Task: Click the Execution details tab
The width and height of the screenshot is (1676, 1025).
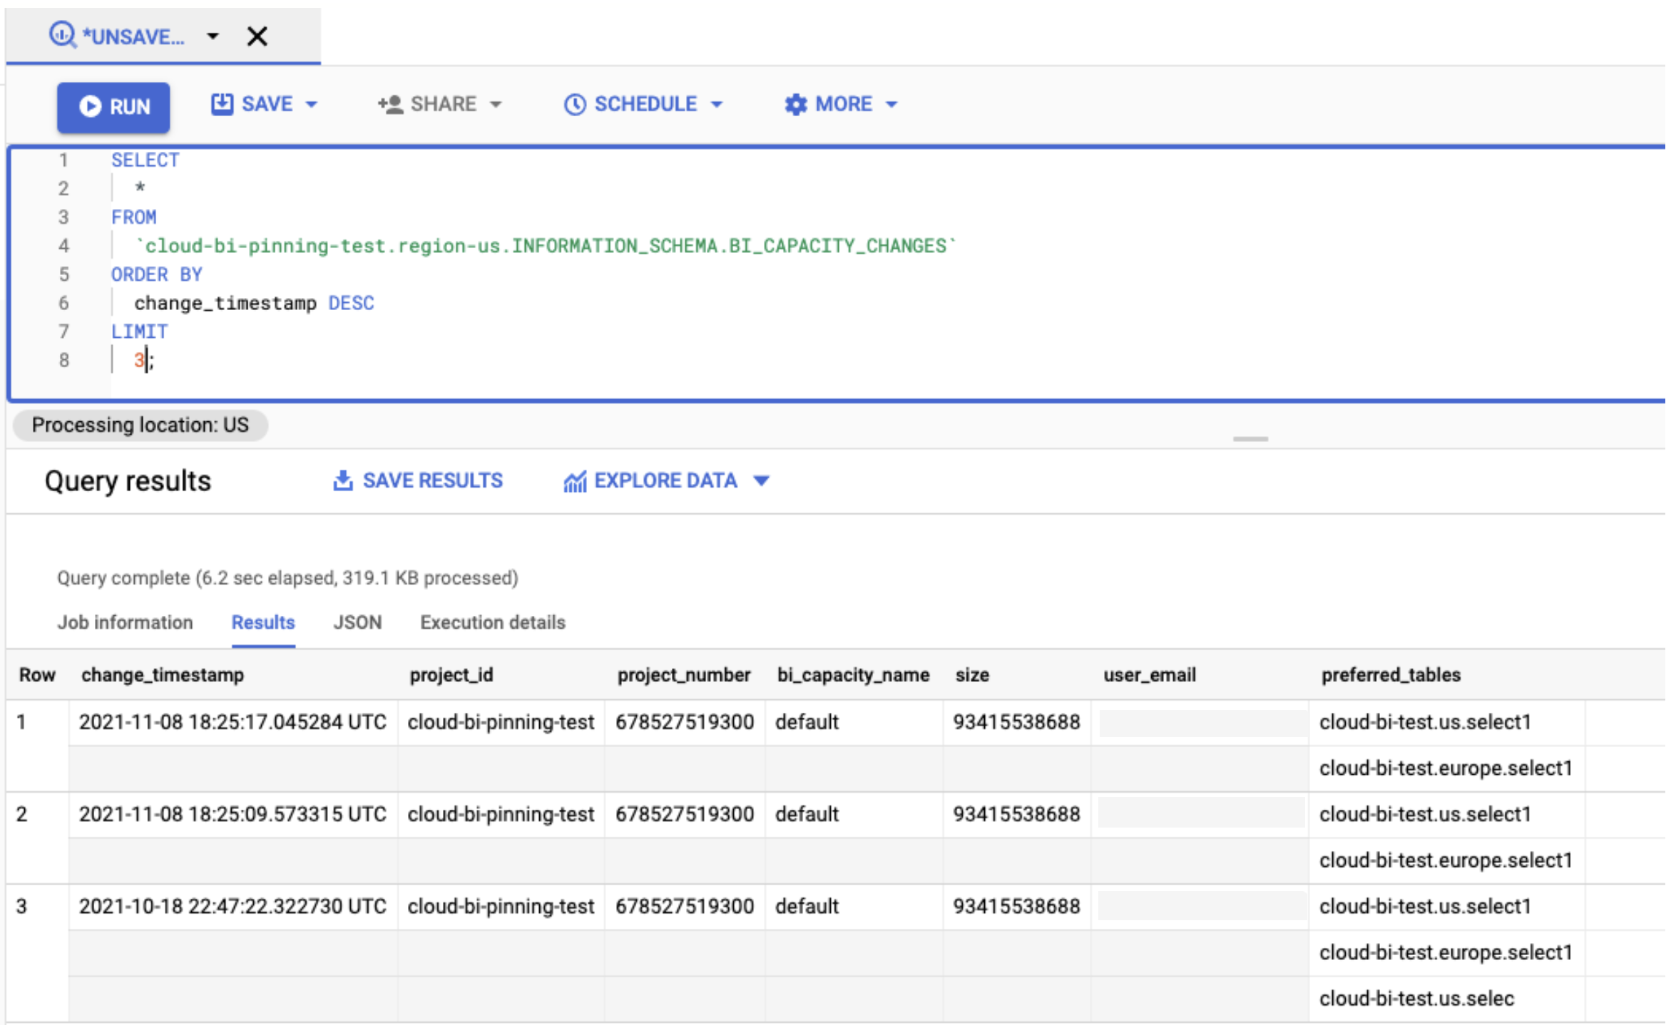Action: tap(492, 621)
